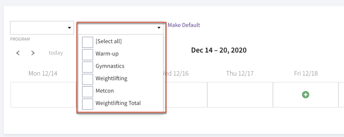The width and height of the screenshot is (344, 137).
Task: Click the empty Monday 12/14 calendar cell
Action: tap(43, 95)
